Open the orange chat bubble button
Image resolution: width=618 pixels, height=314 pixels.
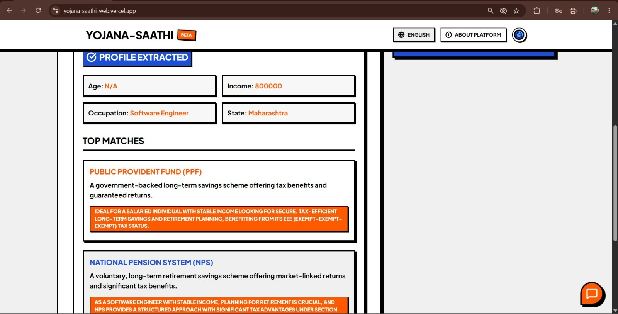pyautogui.click(x=592, y=294)
